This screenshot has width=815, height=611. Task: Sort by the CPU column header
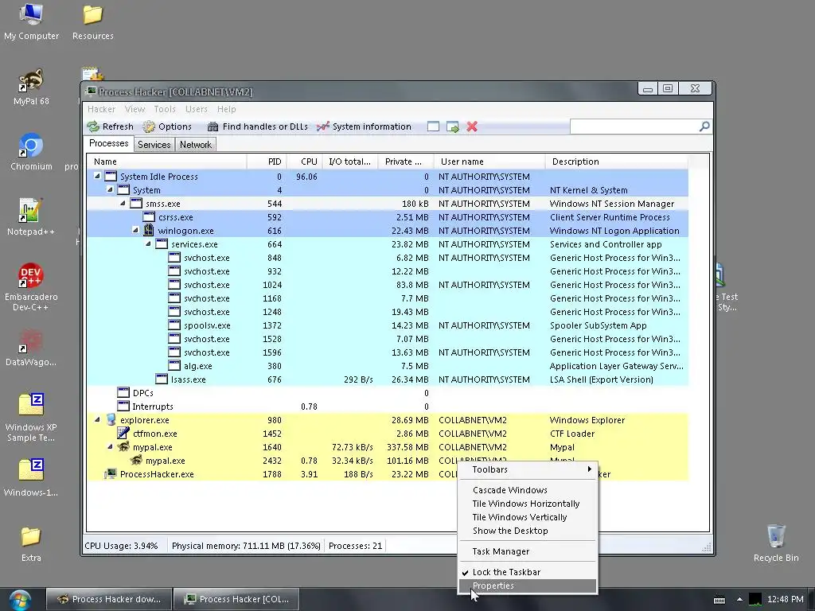(x=305, y=162)
